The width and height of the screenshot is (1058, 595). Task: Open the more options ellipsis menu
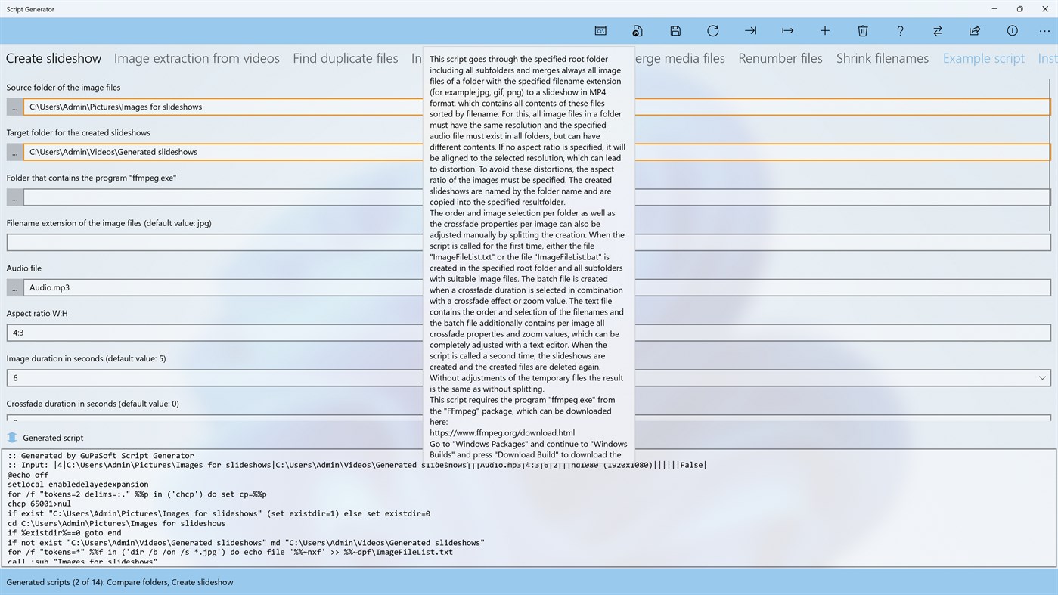click(x=1044, y=31)
